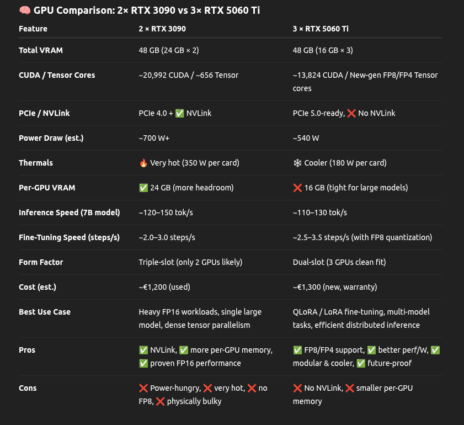The width and height of the screenshot is (464, 425).
Task: Click the red X beside "16 GB (tight...)"
Action: (297, 188)
